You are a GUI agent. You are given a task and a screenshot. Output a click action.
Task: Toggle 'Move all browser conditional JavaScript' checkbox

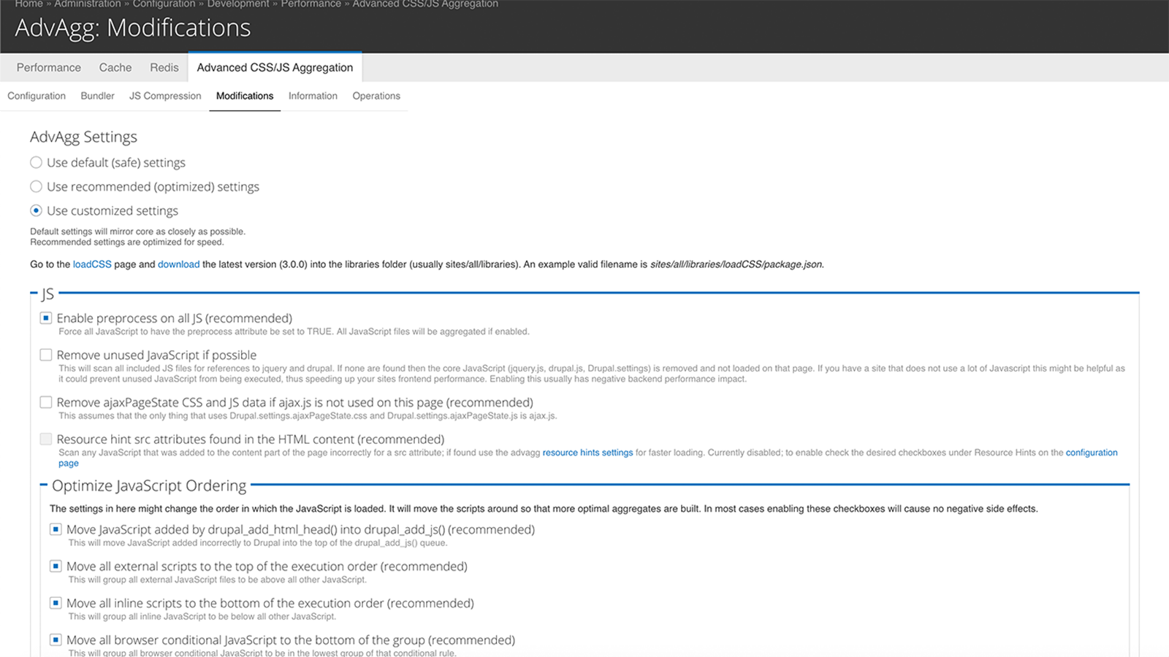click(56, 639)
